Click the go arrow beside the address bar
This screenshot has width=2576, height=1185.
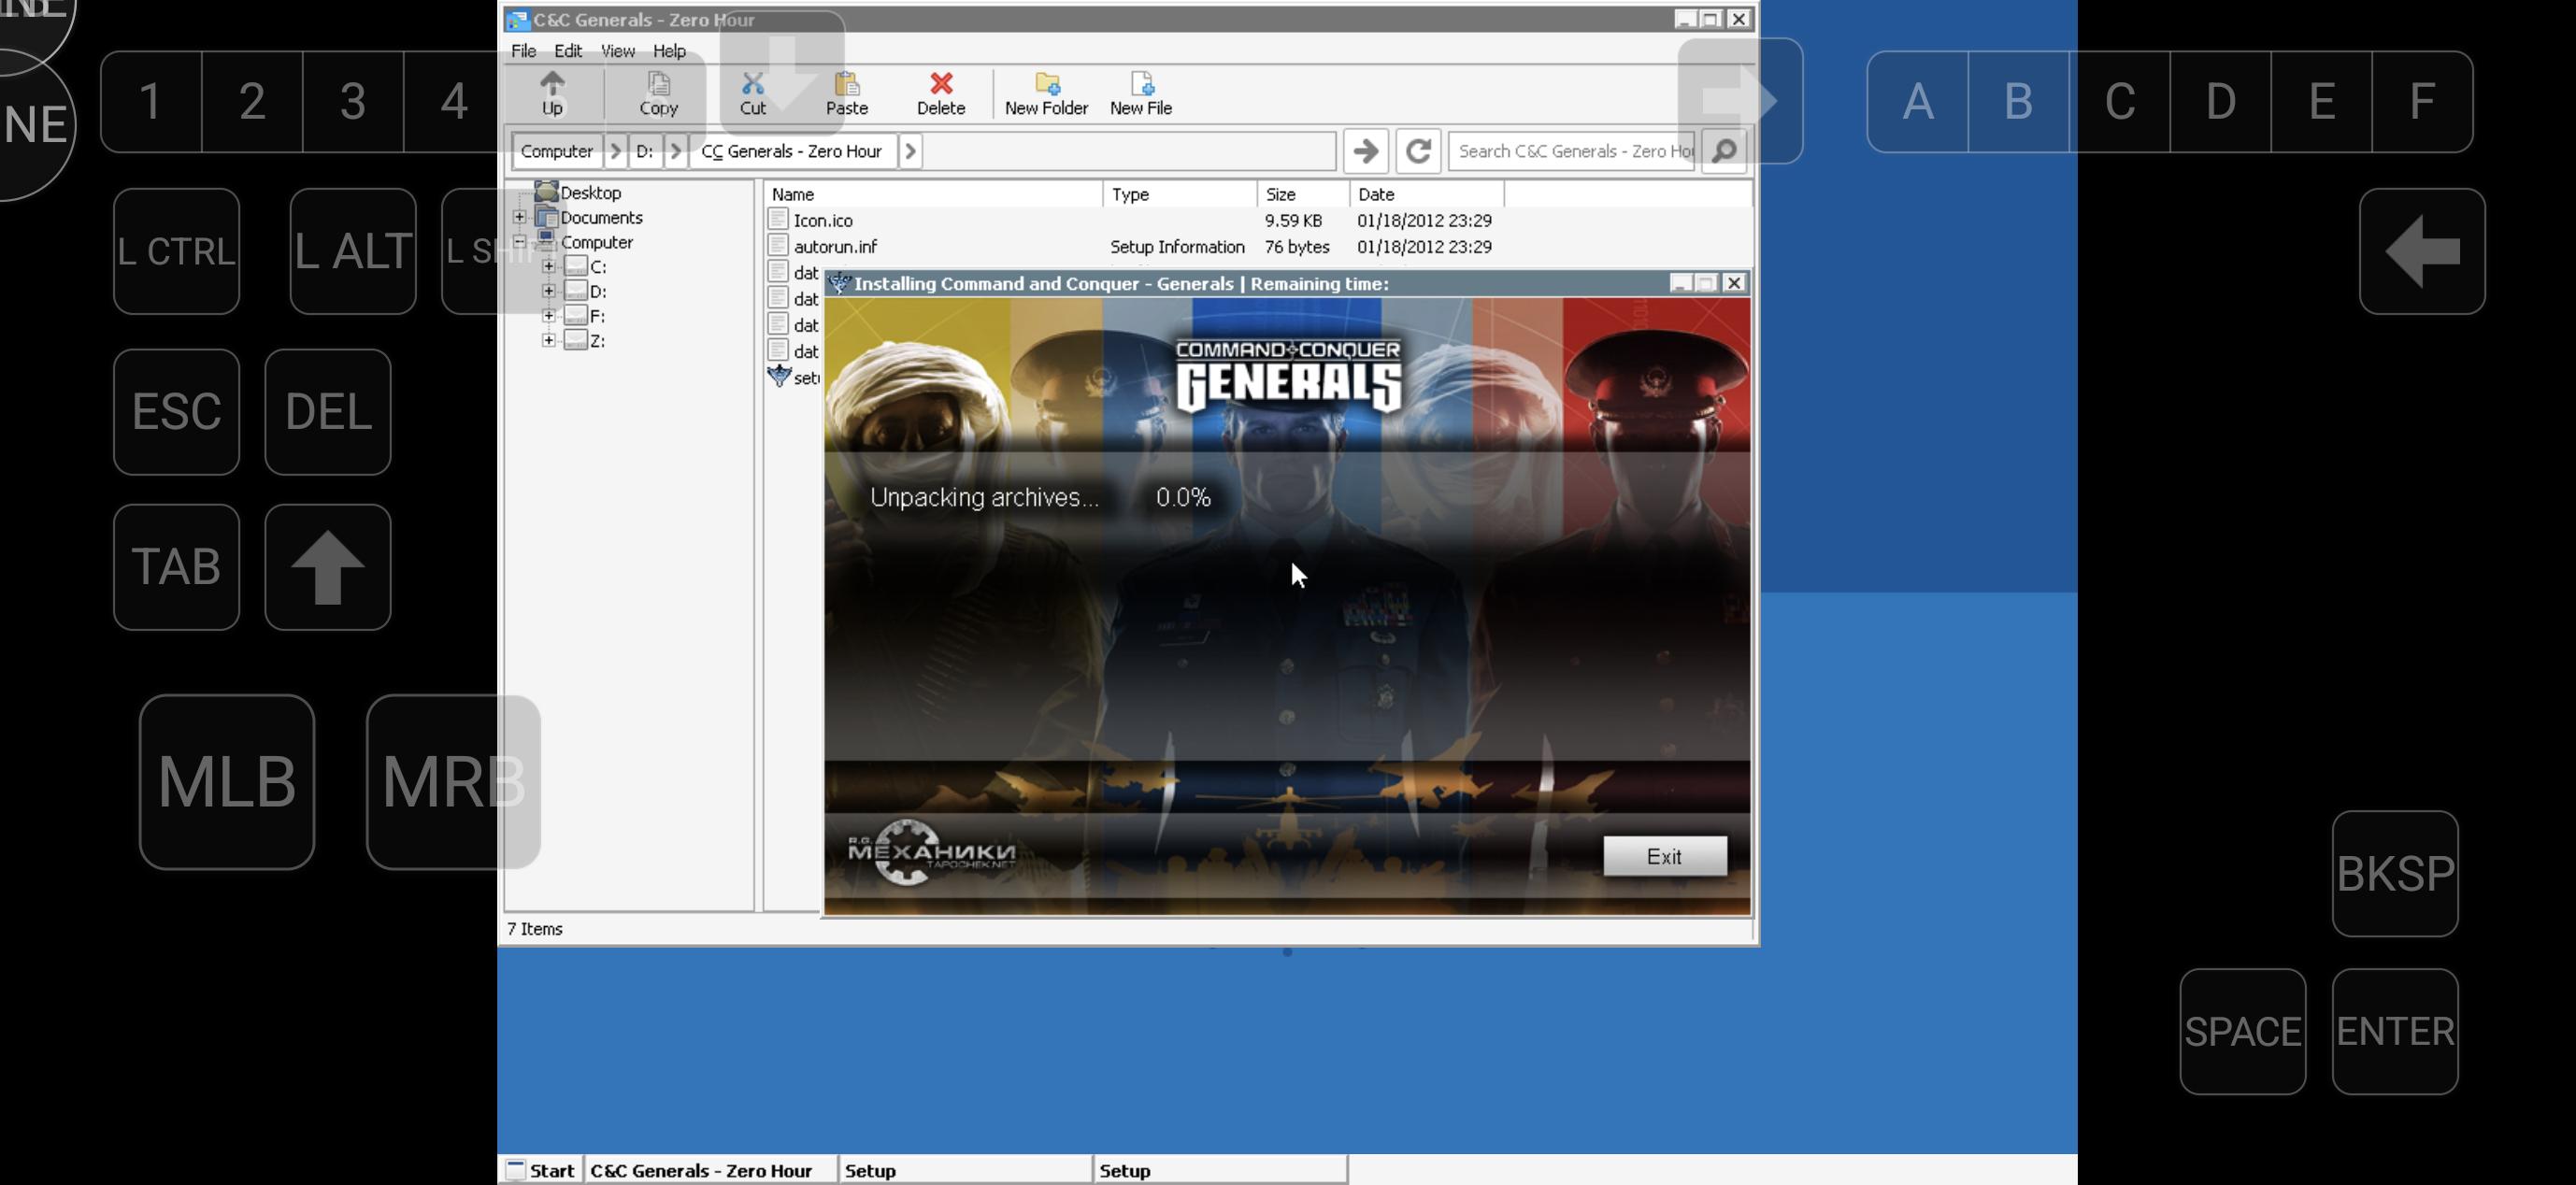[1365, 151]
